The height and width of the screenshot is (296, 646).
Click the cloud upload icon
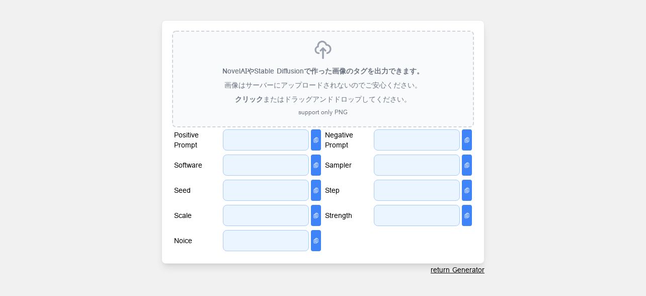323,50
